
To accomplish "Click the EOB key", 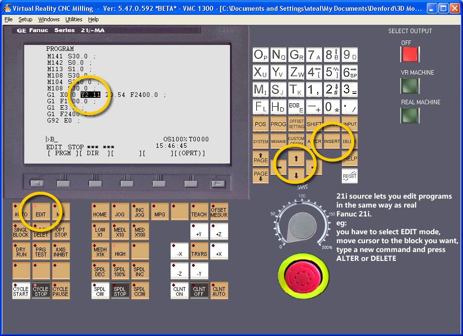I will point(296,107).
